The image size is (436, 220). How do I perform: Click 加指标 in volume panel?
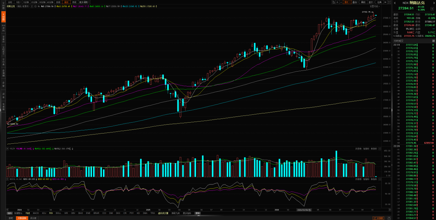point(366,149)
